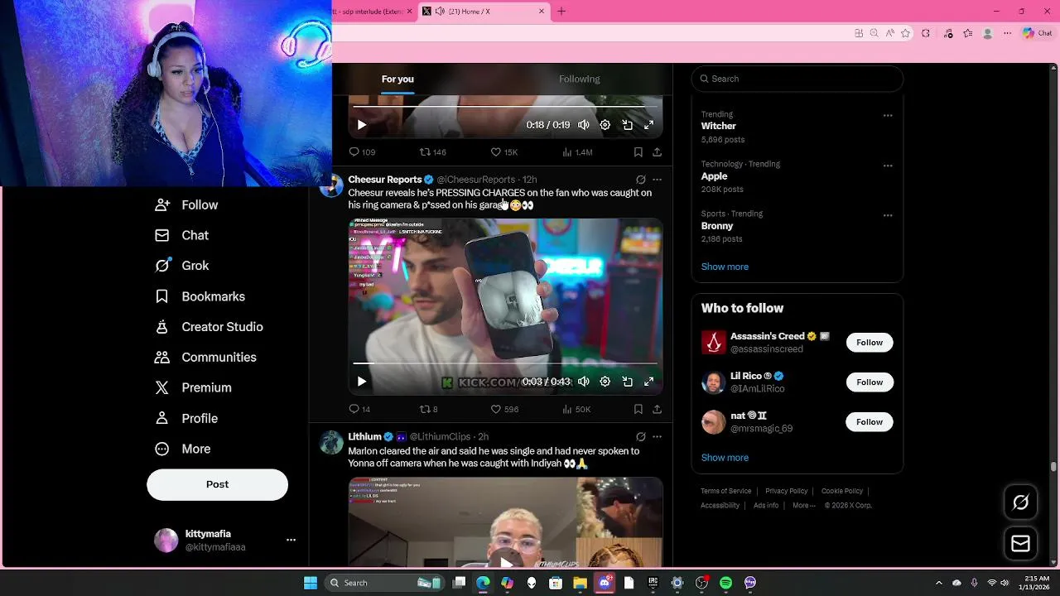1060x596 pixels.
Task: Share the Cheesur Reports post
Action: (x=657, y=409)
